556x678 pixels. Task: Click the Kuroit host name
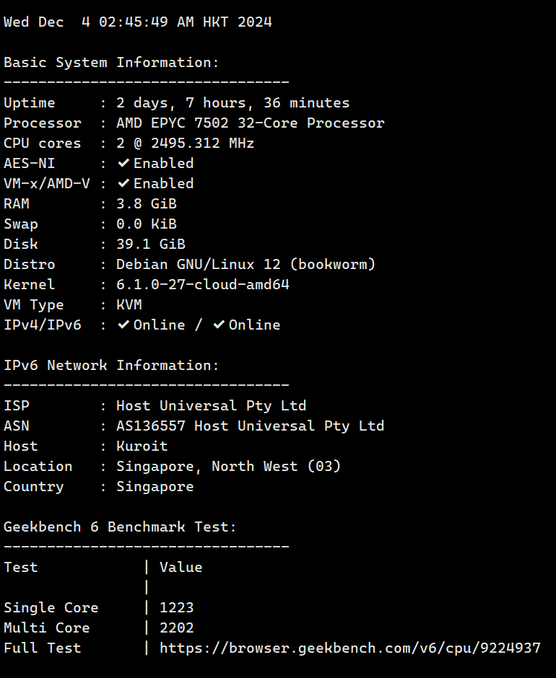[142, 446]
